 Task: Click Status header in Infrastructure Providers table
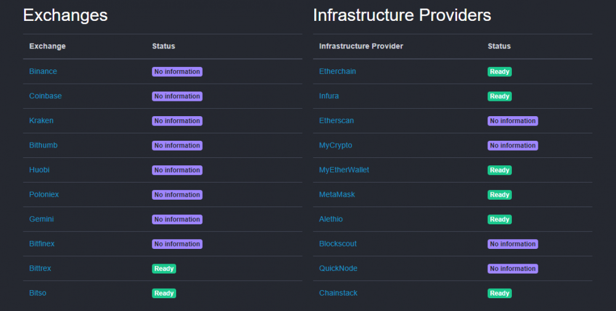499,46
